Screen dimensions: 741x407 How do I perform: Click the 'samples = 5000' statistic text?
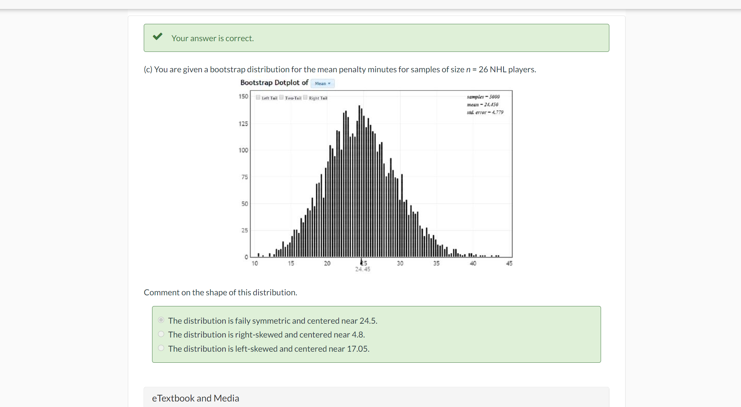tap(483, 97)
